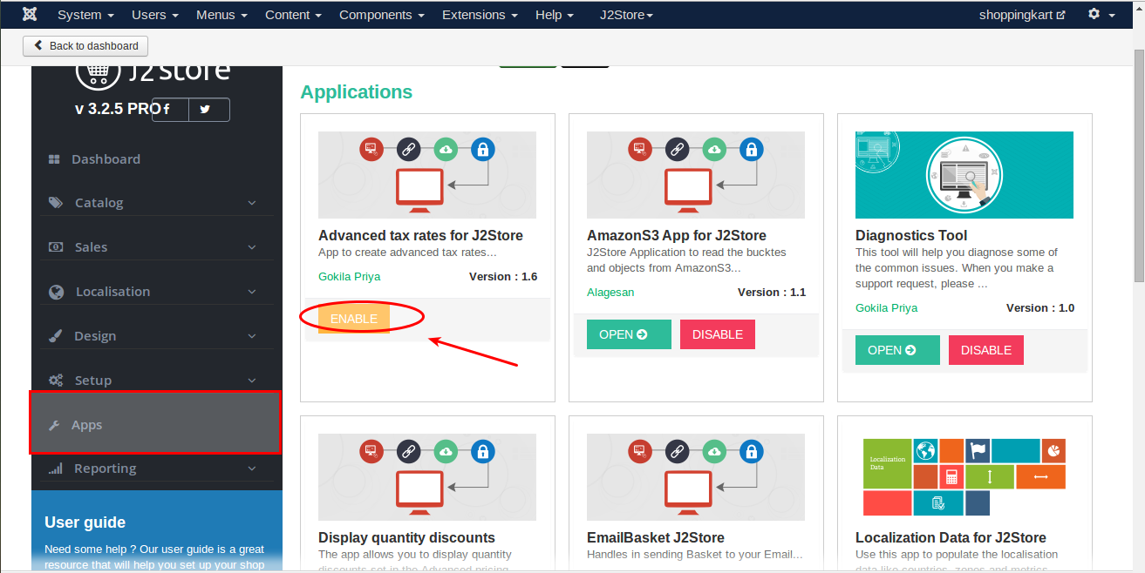Open the System dropdown menu
Image resolution: width=1145 pixels, height=573 pixels.
(x=85, y=15)
